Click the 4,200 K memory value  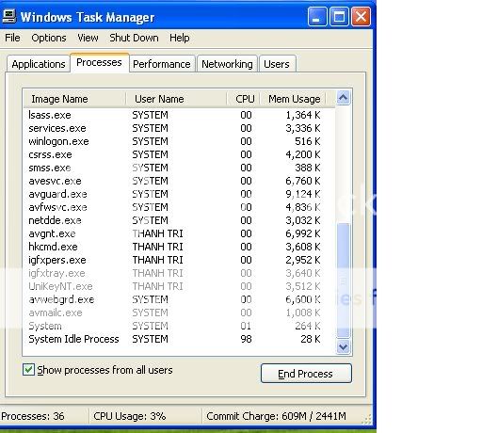click(x=303, y=154)
